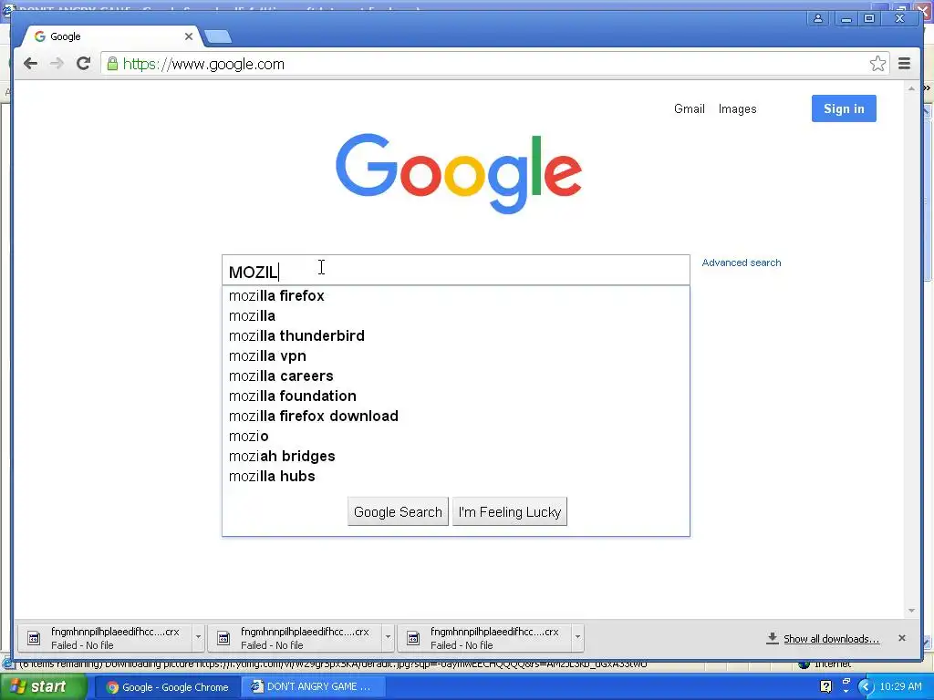The image size is (934, 700).
Task: Click the Google Search button
Action: pos(398,512)
